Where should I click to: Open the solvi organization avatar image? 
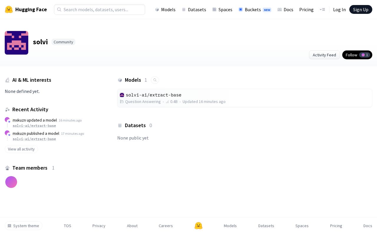pyautogui.click(x=16, y=43)
